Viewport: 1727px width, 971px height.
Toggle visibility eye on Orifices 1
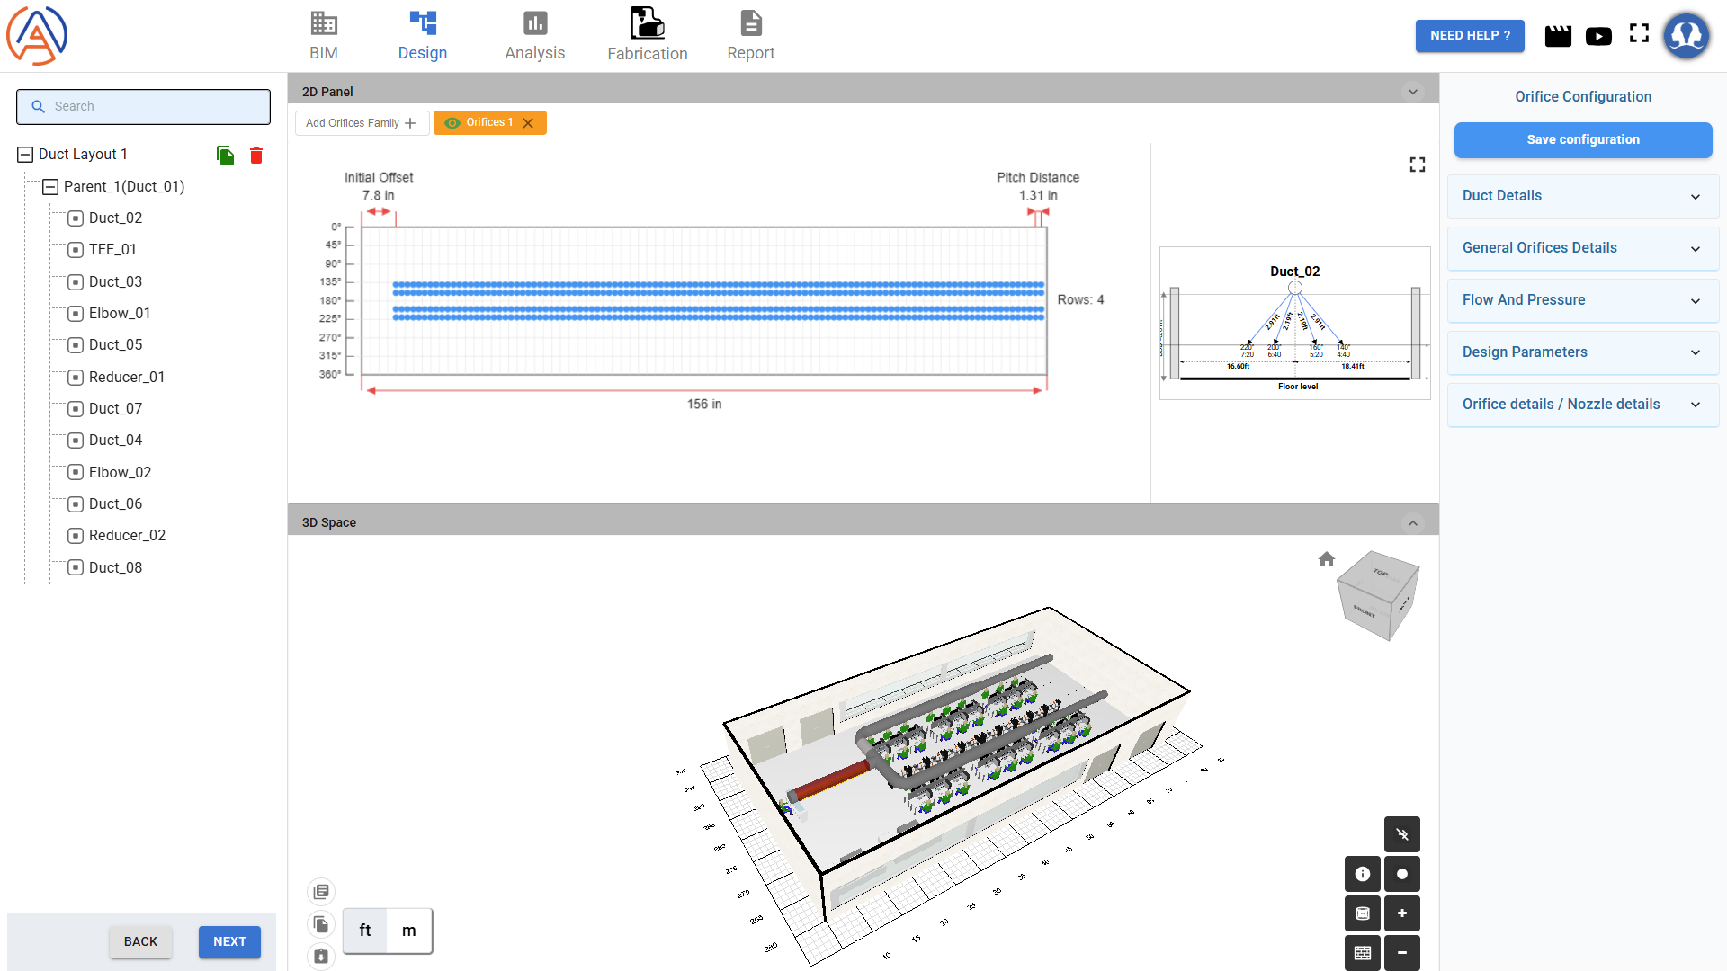pos(452,123)
